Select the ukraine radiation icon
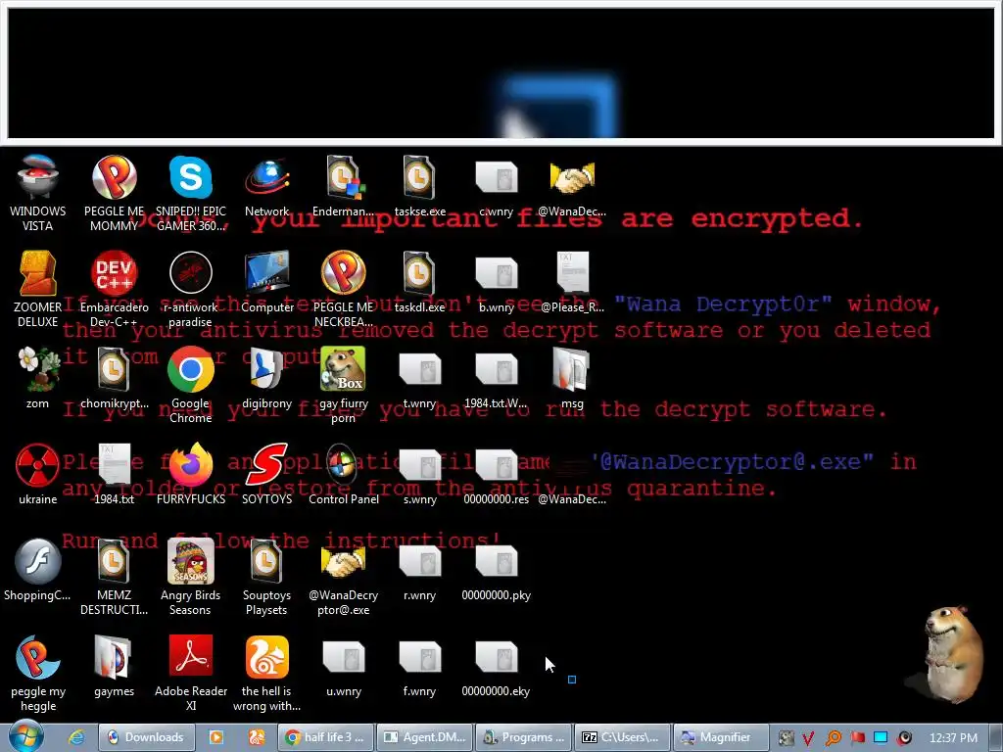This screenshot has width=1003, height=752. [x=38, y=475]
